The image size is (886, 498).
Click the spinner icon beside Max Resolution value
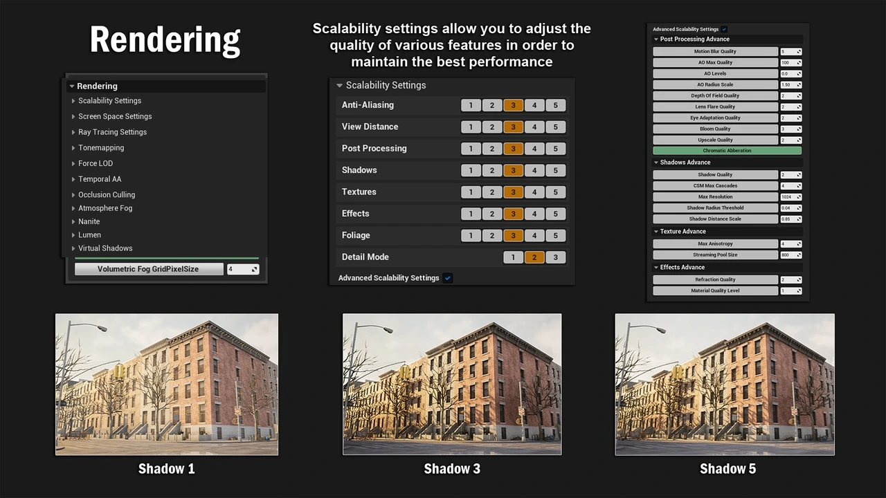coord(798,197)
